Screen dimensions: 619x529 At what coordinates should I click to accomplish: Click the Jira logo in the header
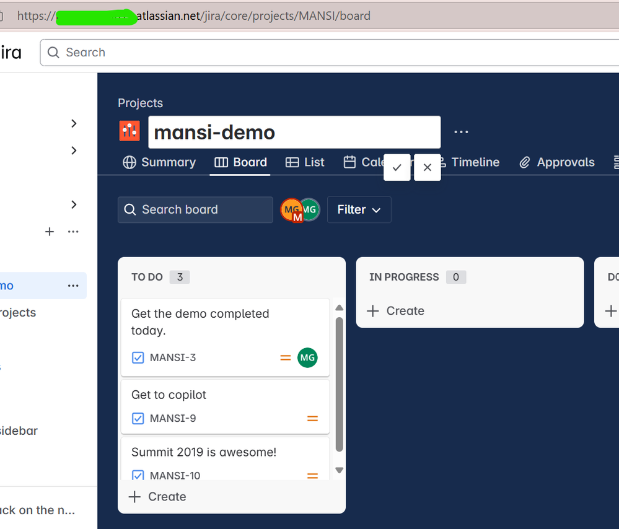coord(11,53)
